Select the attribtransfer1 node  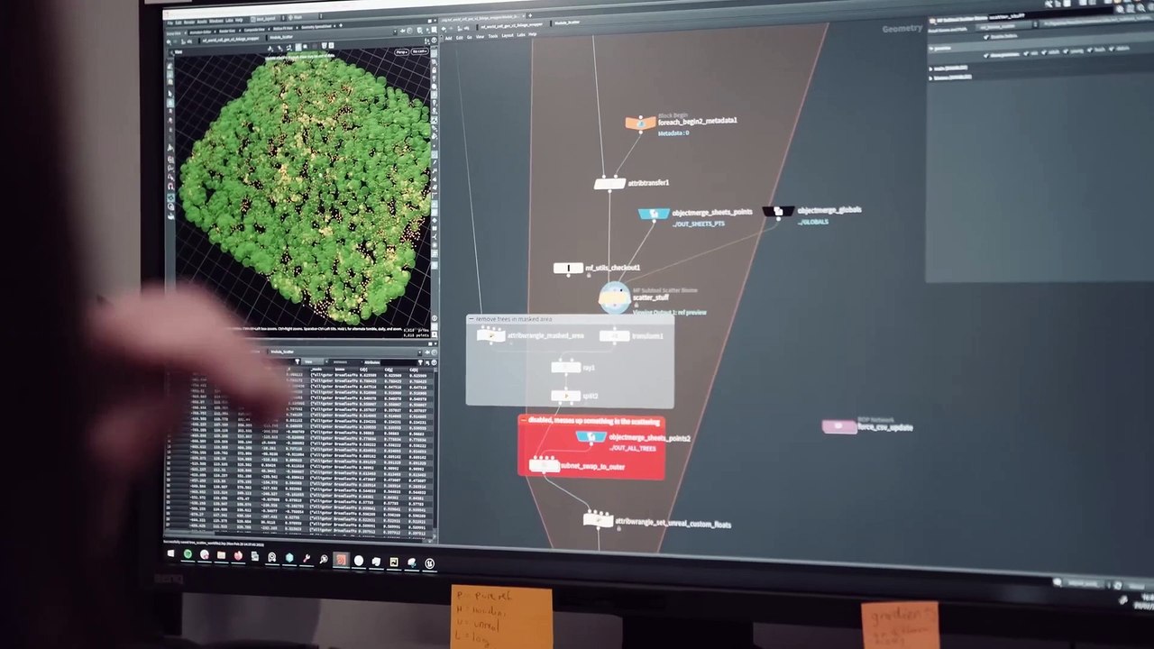click(609, 184)
